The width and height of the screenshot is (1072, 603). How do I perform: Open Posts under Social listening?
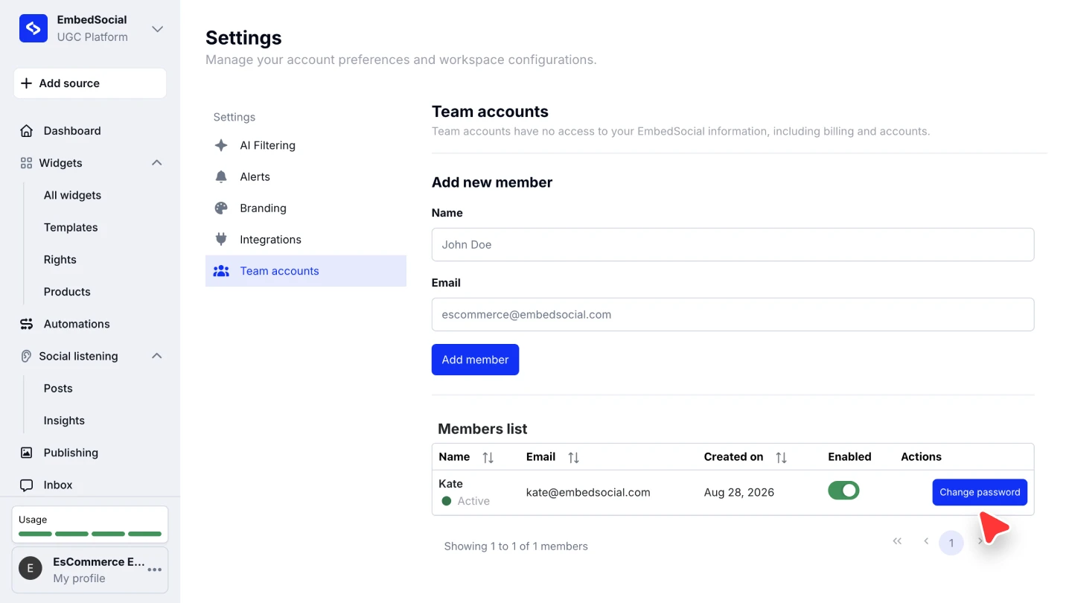pyautogui.click(x=58, y=389)
